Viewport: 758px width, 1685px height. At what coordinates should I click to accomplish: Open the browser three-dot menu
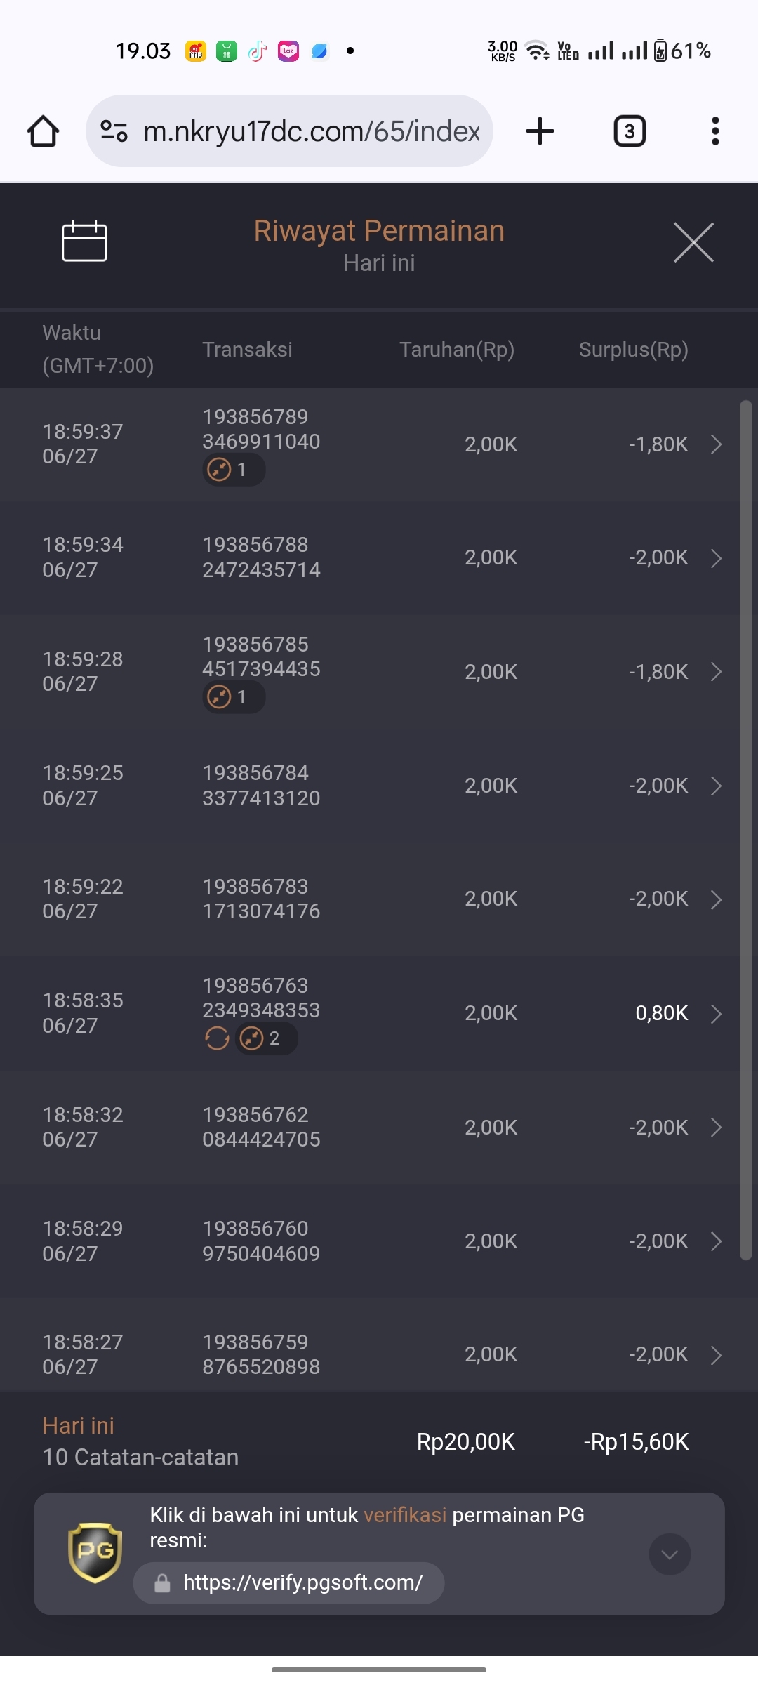[715, 131]
